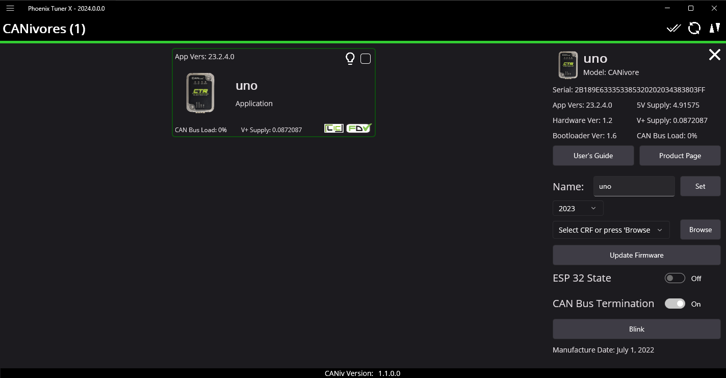Click the Application label on card
This screenshot has height=378, width=726.
pyautogui.click(x=254, y=104)
